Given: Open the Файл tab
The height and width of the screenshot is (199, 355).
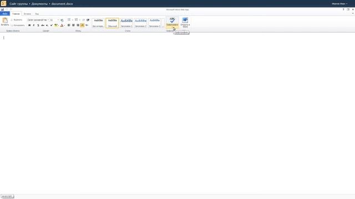Looking at the screenshot, I should pyautogui.click(x=5, y=14).
